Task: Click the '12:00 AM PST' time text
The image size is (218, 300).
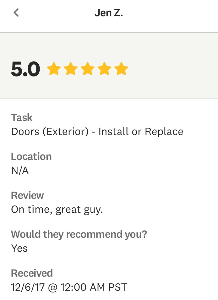Action: point(94,287)
